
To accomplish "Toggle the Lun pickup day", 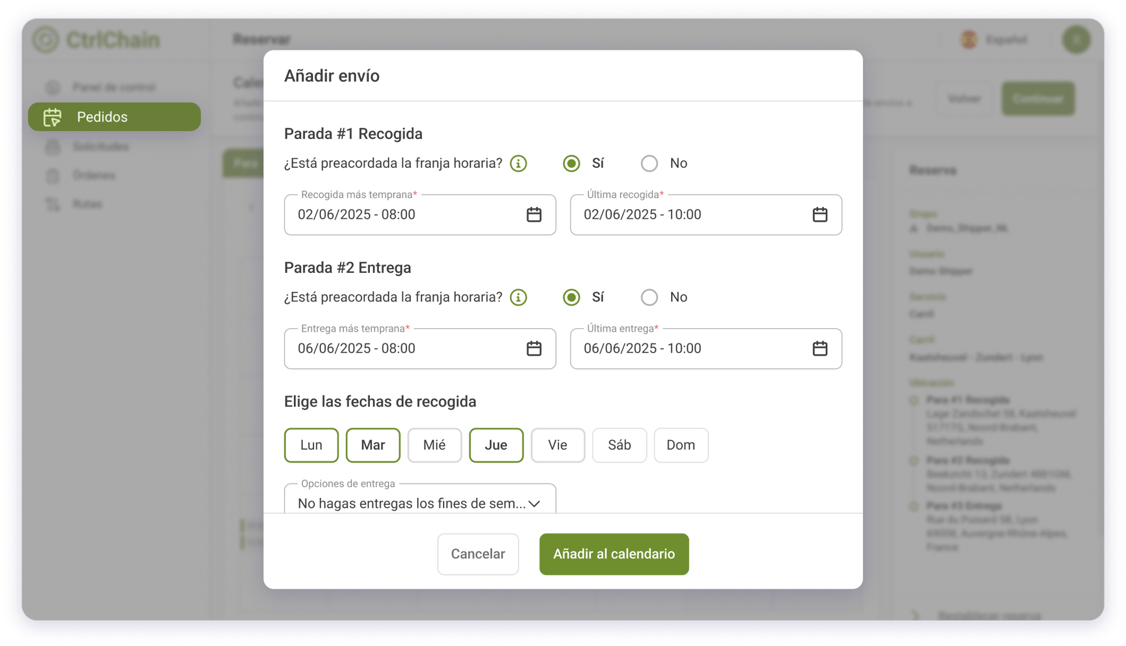I will point(311,445).
